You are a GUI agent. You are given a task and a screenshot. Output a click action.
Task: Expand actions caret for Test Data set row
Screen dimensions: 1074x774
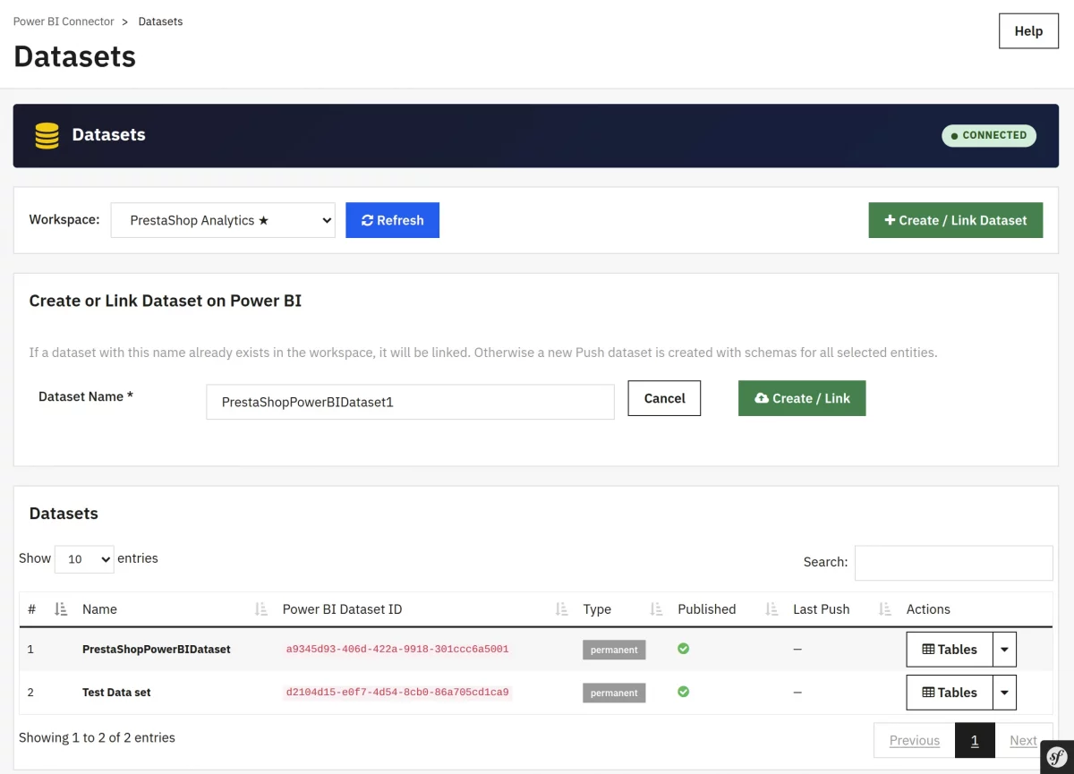[1004, 693]
